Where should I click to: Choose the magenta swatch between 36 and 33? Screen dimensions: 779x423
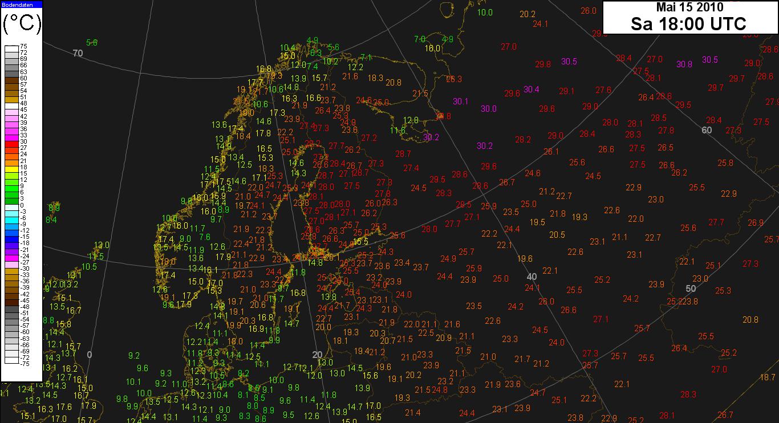pyautogui.click(x=11, y=131)
